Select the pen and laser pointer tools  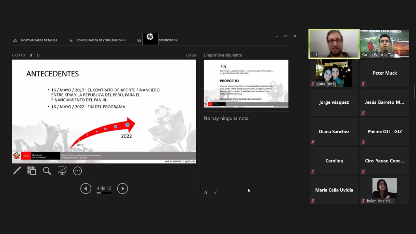(x=17, y=171)
